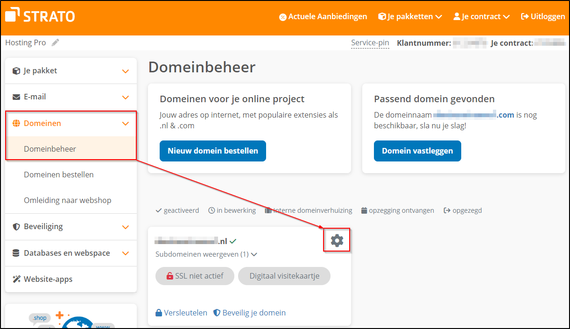570x329 pixels.
Task: Click the STRATO logo
Action: 40,16
